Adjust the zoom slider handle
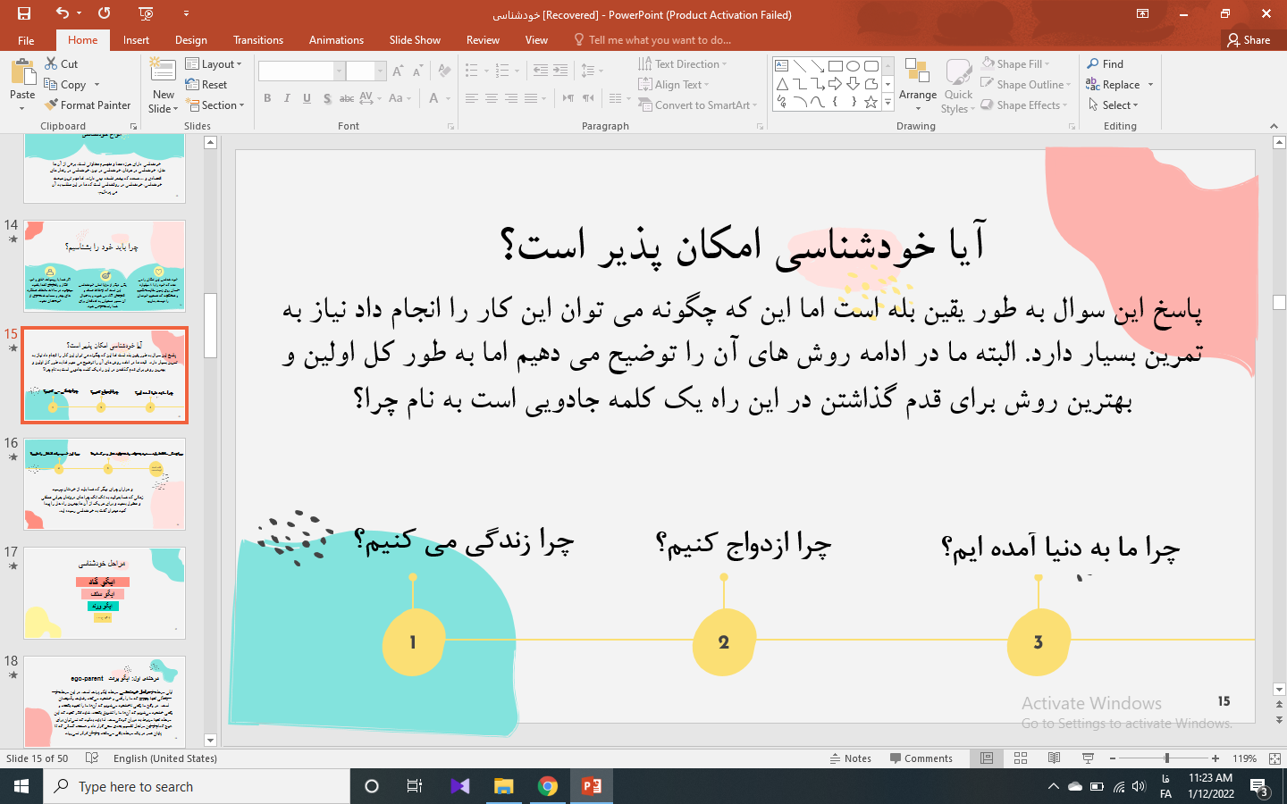Viewport: 1287px width, 804px height. point(1166,758)
